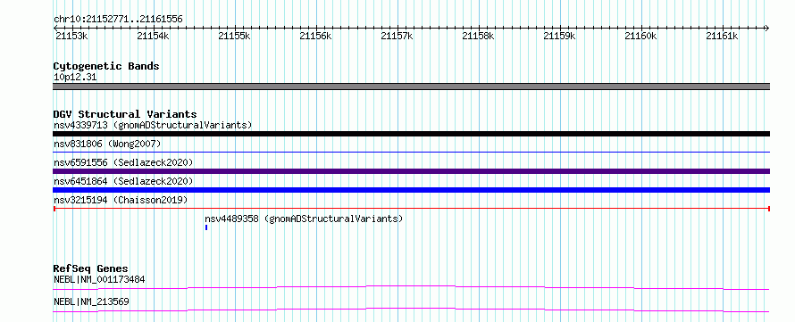The height and width of the screenshot is (322, 795).
Task: Open the nsv6451864 (Sedlazeck2020) variant label
Action: (123, 181)
